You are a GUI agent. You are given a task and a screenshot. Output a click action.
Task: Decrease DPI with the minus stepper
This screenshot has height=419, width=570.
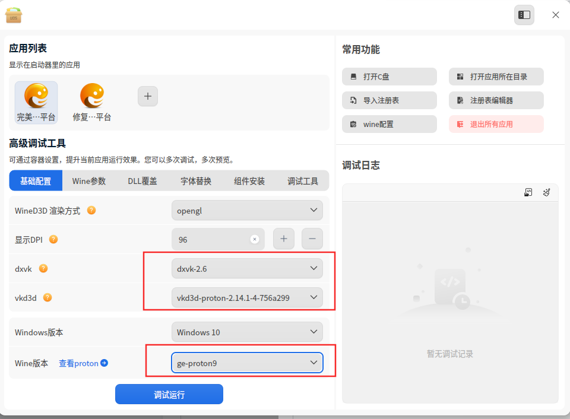(312, 239)
